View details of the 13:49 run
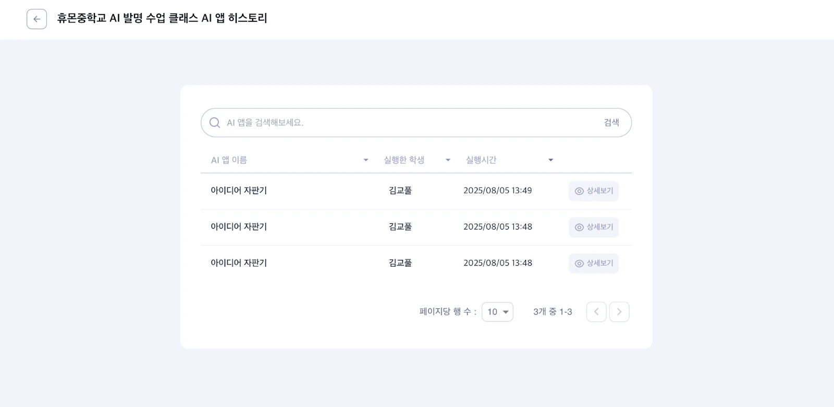Image resolution: width=834 pixels, height=407 pixels. 593,191
